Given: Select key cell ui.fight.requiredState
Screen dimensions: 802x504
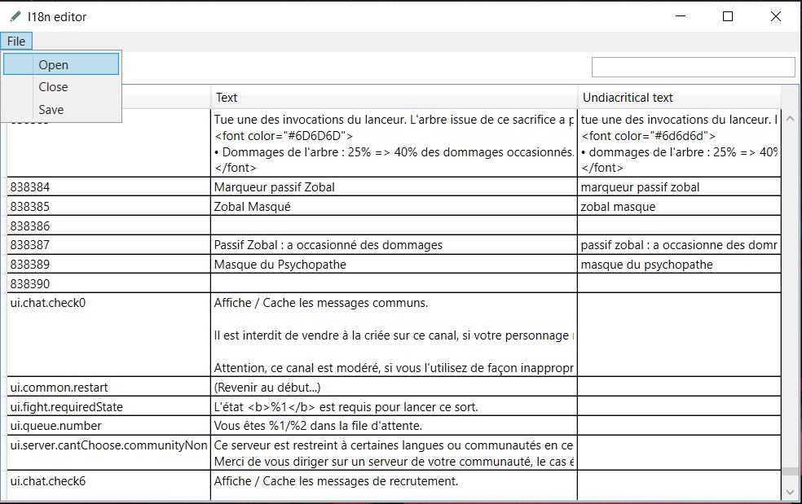Looking at the screenshot, I should (x=108, y=407).
